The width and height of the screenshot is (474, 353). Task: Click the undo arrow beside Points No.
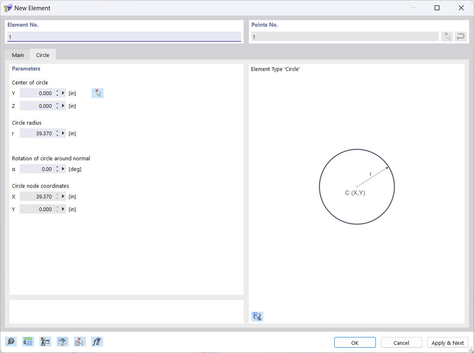point(460,36)
